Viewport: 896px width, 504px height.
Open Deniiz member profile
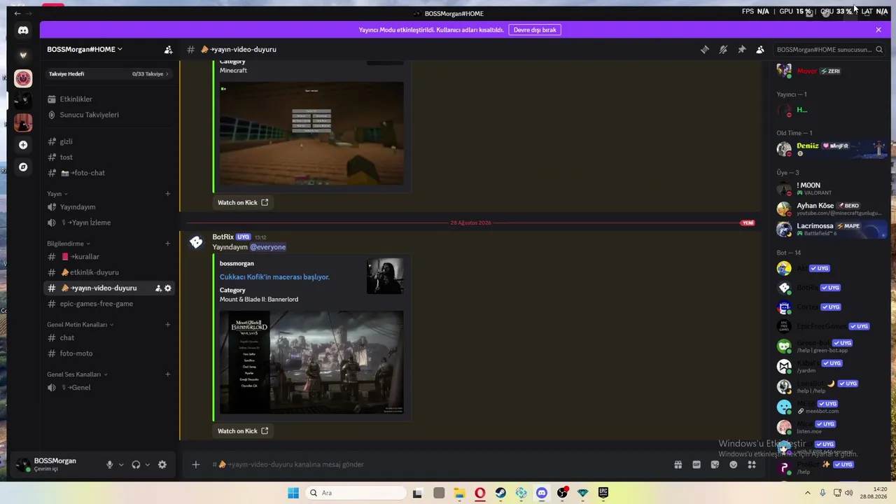tap(832, 149)
